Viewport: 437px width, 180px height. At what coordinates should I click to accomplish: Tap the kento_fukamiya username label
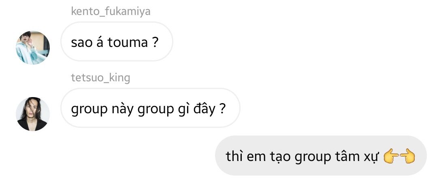tap(111, 12)
